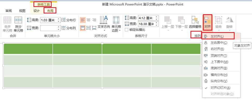The image size is (252, 101).
Task: Click the Send Backward (下移一层) icon
Action: [181, 20]
